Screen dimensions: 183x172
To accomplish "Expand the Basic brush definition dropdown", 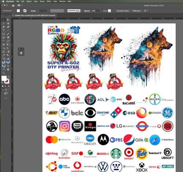I will pos(82,11).
